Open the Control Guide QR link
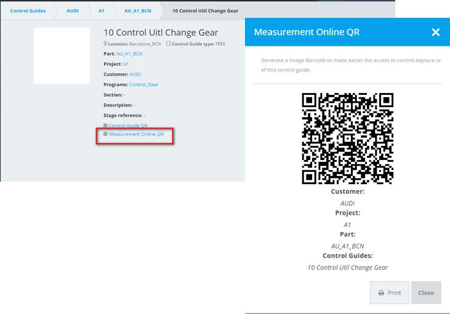Image resolution: width=450 pixels, height=314 pixels. point(128,126)
